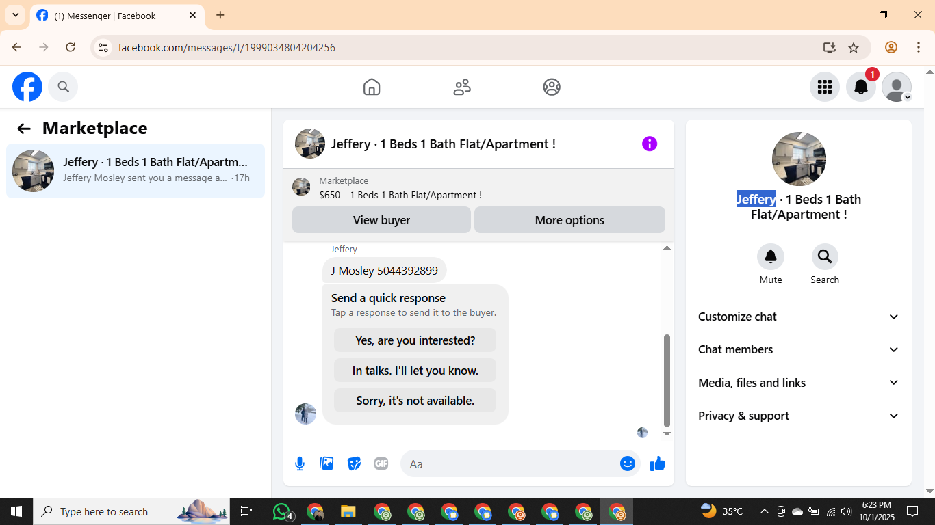
Task: Choose a sticker with the sticker icon
Action: point(354,463)
